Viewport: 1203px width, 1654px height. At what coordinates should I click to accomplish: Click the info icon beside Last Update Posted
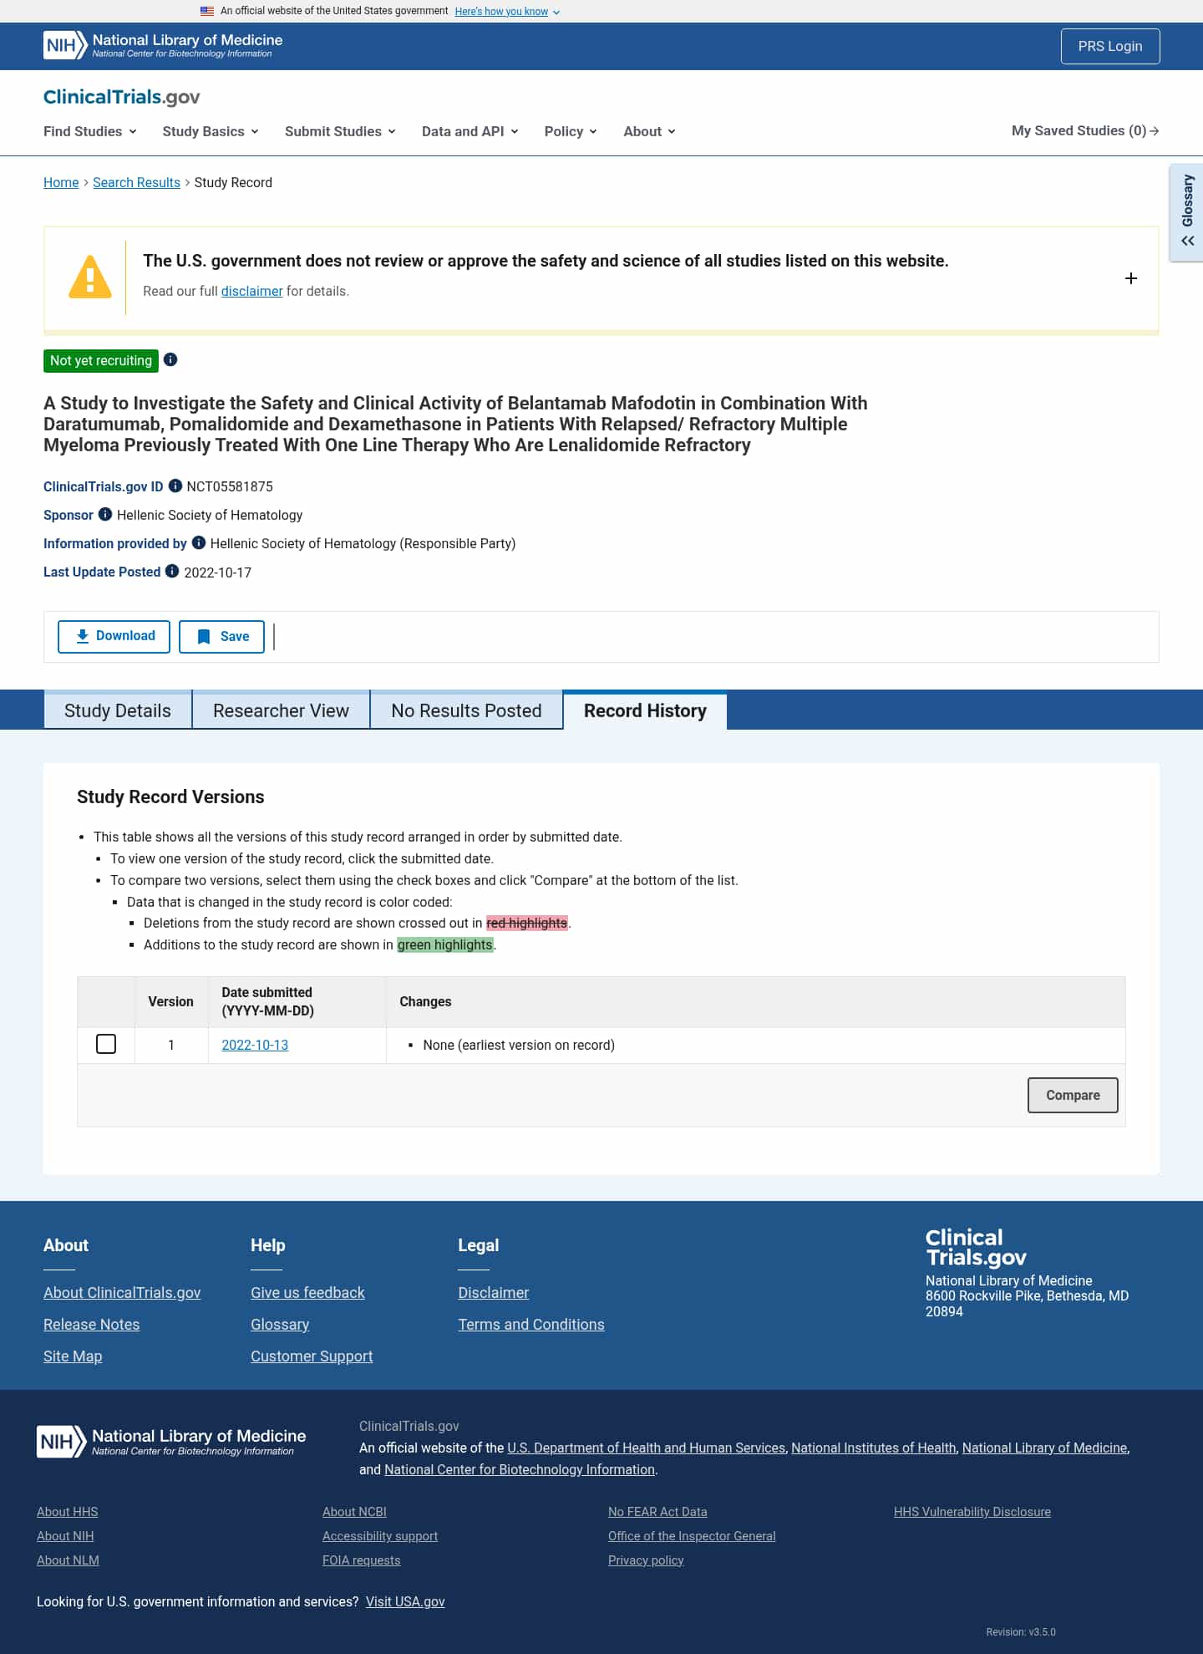(x=172, y=571)
